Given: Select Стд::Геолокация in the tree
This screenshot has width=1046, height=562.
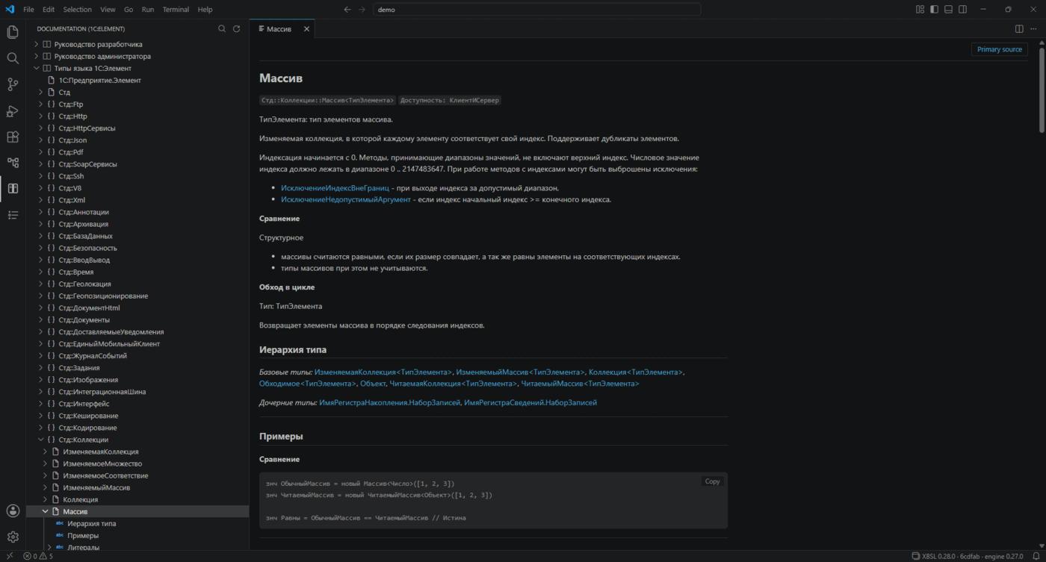Looking at the screenshot, I should click(x=85, y=284).
